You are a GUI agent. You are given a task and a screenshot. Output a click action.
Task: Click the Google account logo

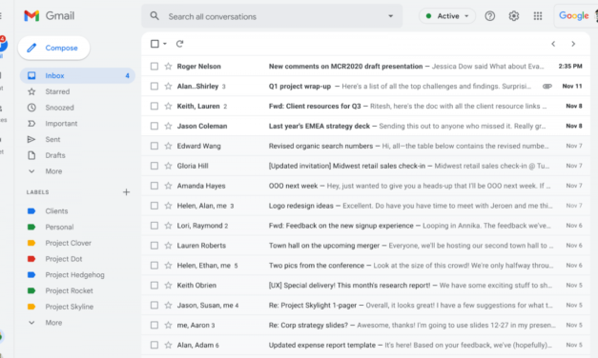click(x=573, y=16)
